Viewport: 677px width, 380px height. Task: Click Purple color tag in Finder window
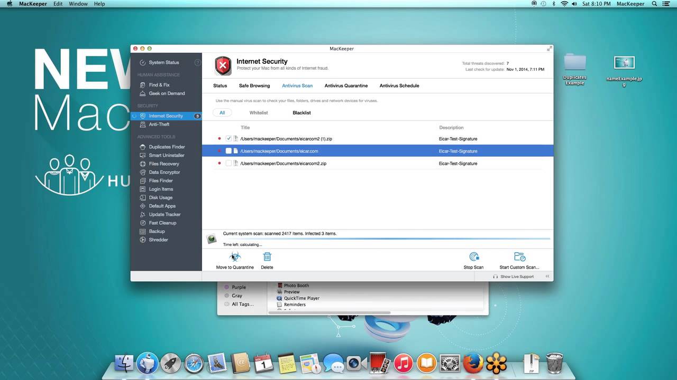tap(239, 287)
